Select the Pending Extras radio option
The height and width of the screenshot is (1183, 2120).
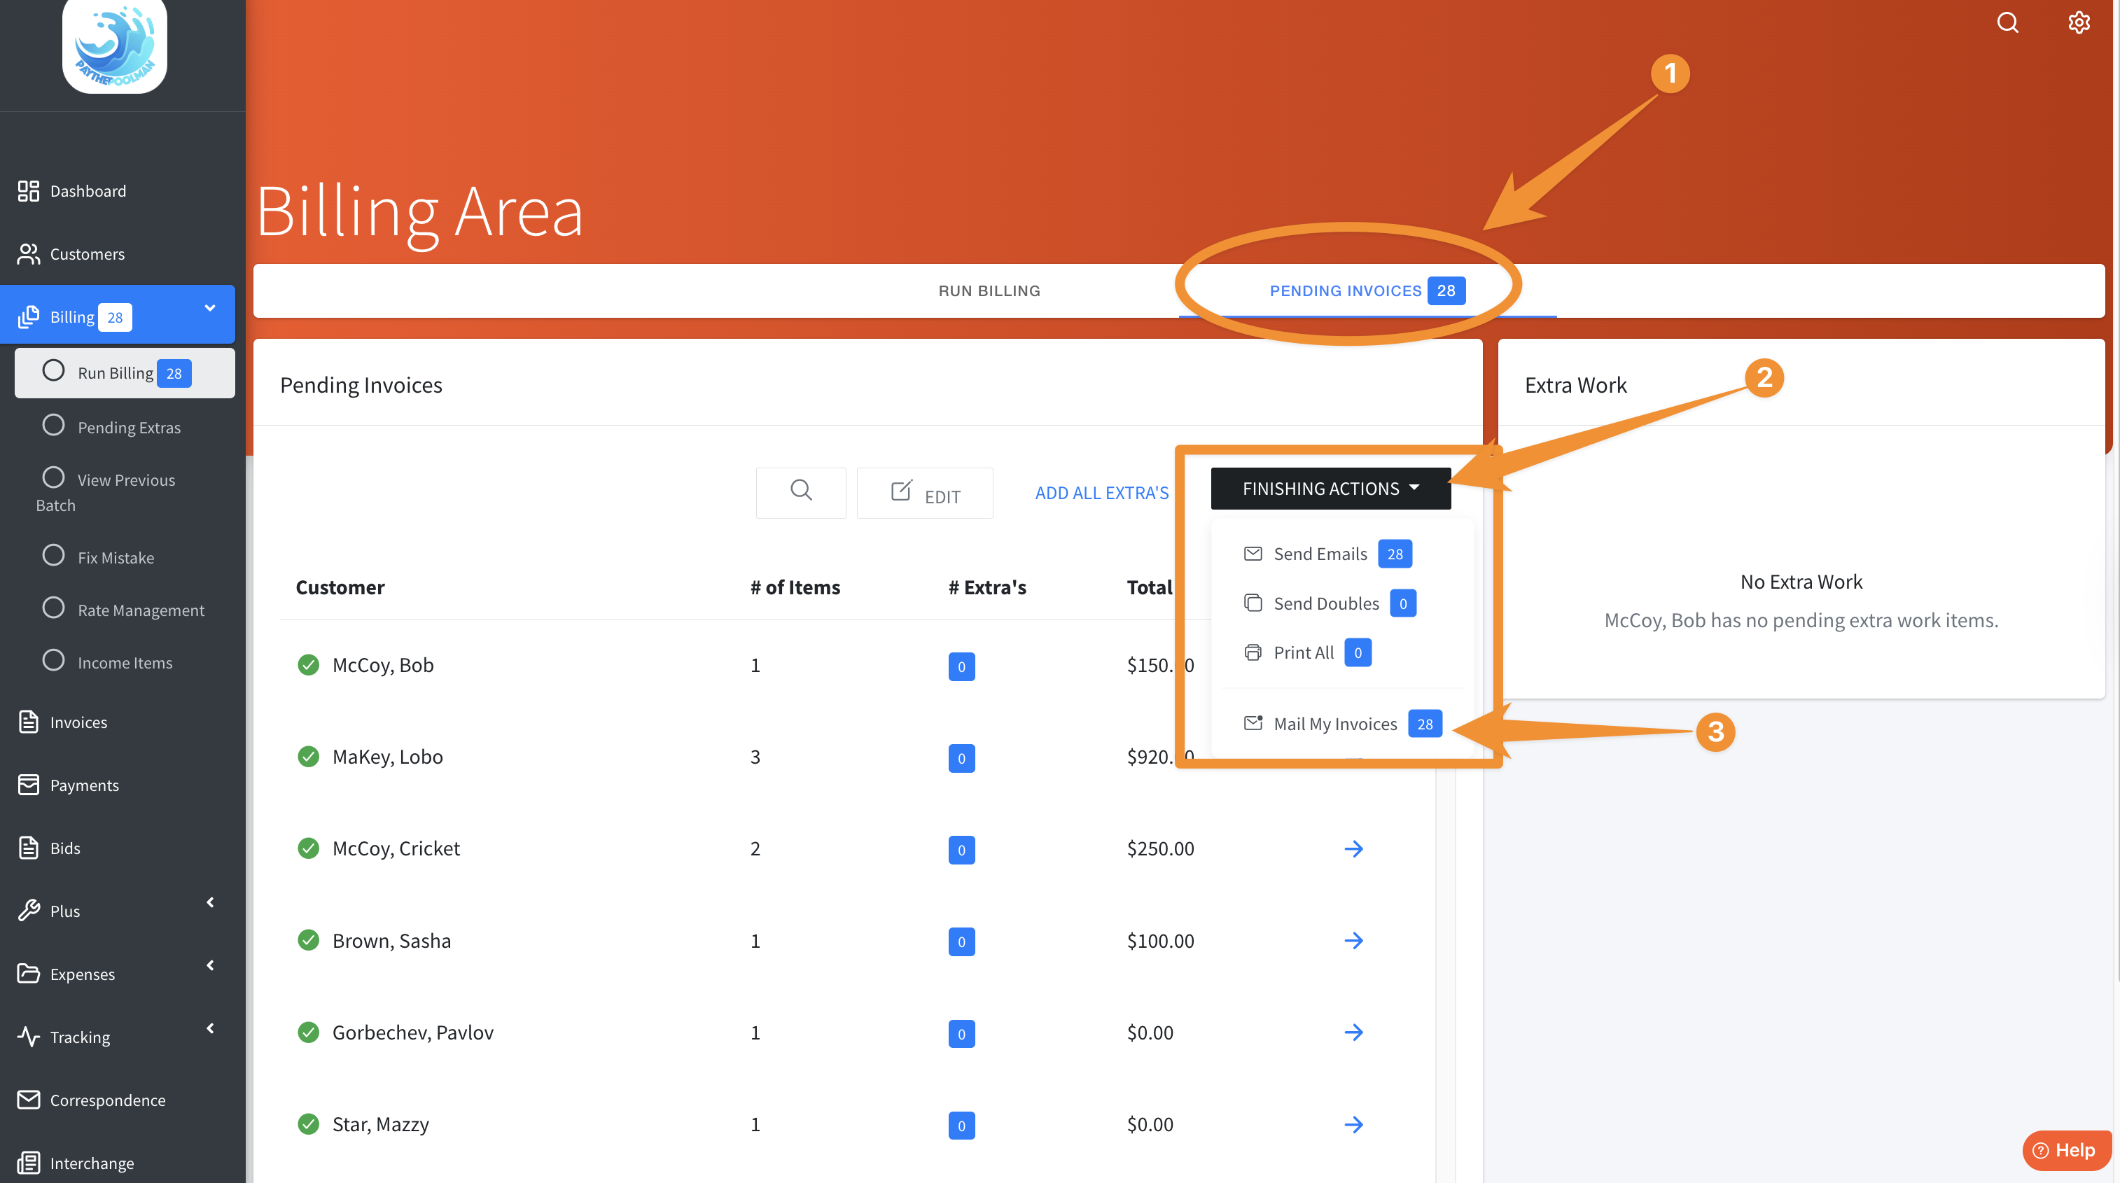53,426
